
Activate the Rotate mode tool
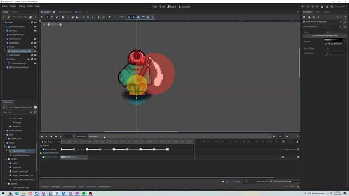click(x=52, y=17)
